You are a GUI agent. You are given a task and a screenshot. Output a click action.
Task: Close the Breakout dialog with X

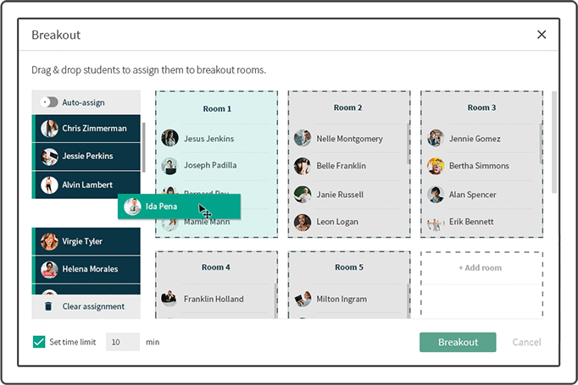tap(542, 35)
